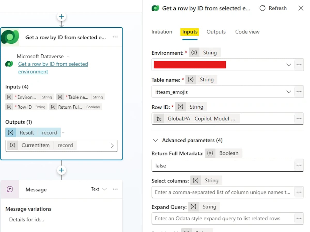The height and width of the screenshot is (232, 310).
Task: Click the Message node chat bubble icon
Action: [x=10, y=189]
